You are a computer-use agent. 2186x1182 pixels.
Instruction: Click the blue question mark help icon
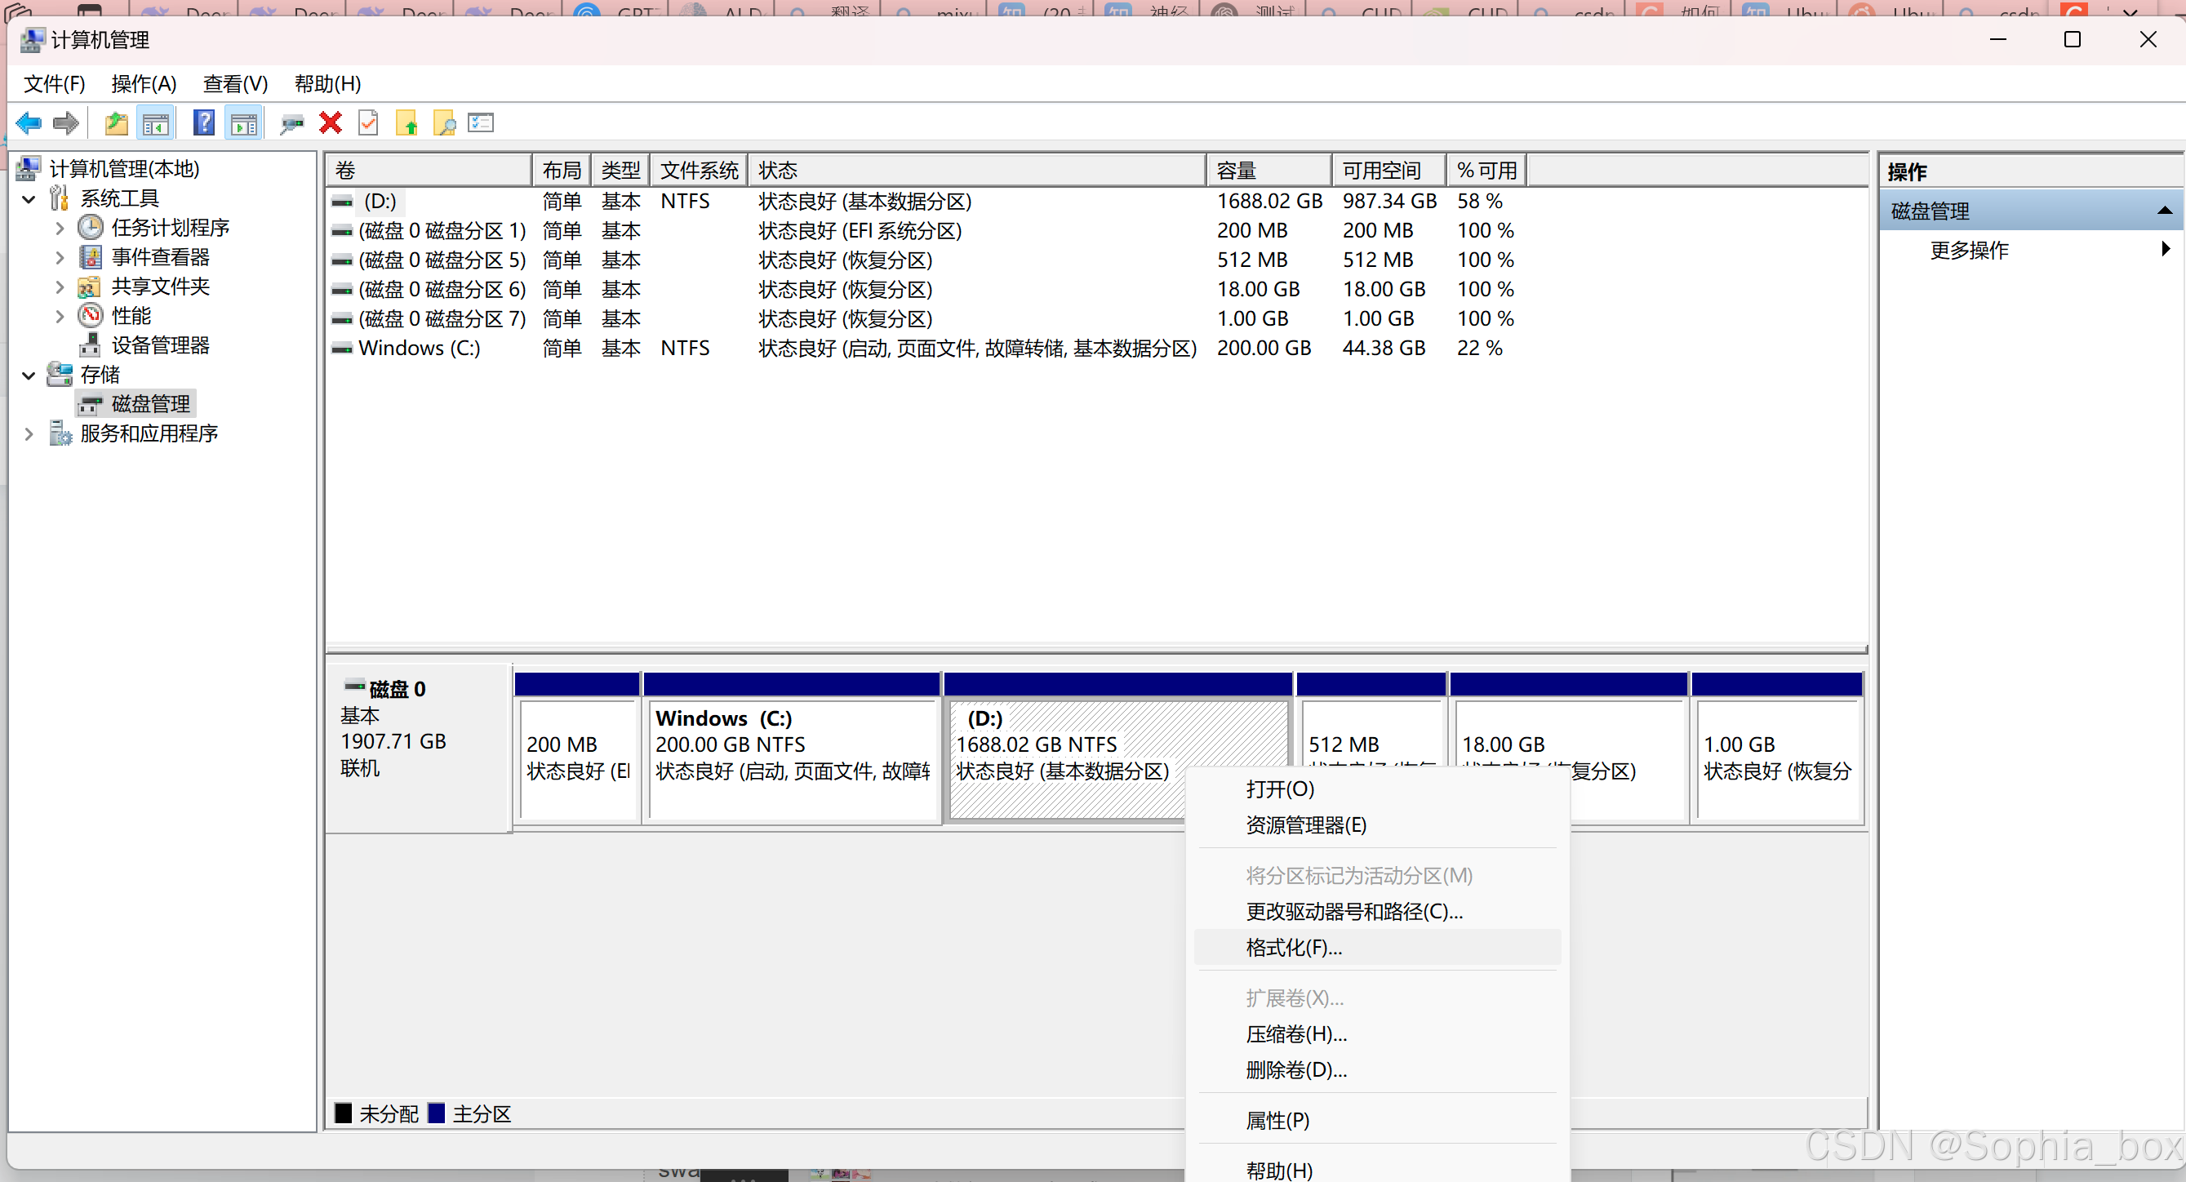point(204,124)
